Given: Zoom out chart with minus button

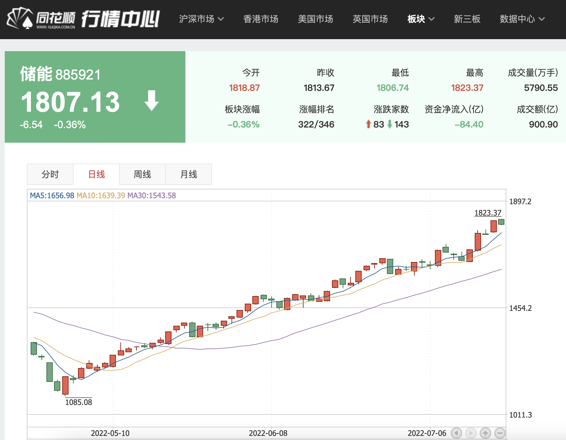Looking at the screenshot, I should click(500, 433).
